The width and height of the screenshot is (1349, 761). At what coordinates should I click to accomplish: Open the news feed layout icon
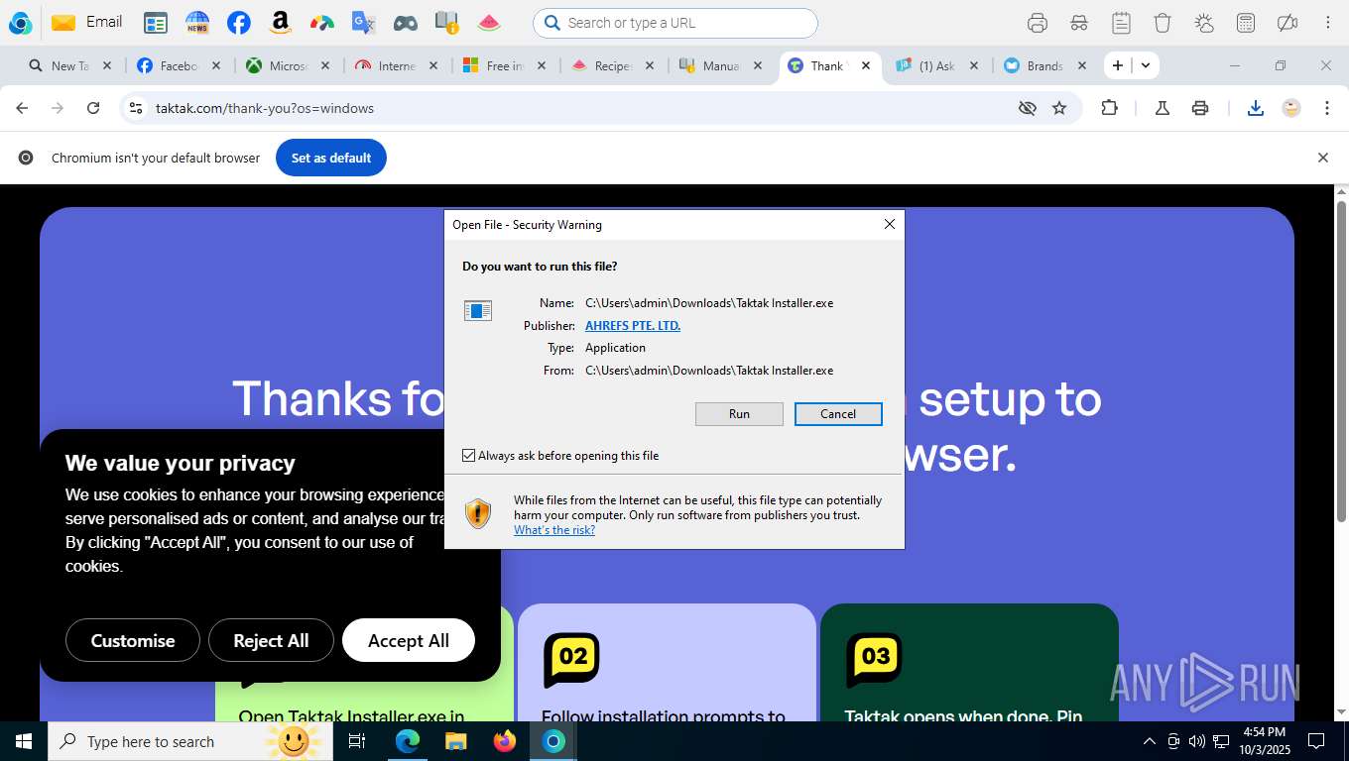pos(156,23)
